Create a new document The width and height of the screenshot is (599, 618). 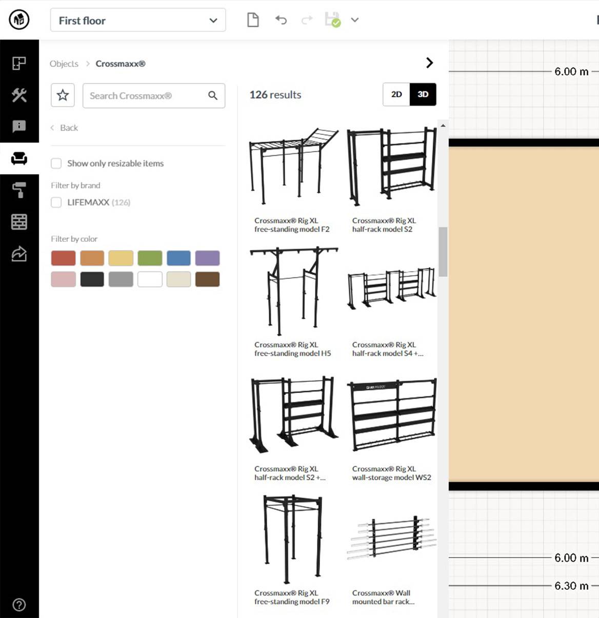(x=253, y=20)
